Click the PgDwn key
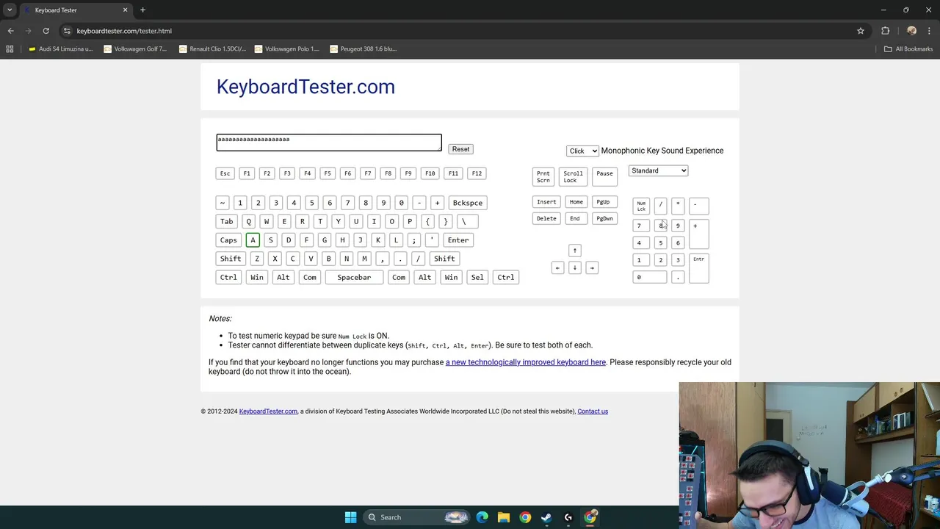 (x=604, y=219)
